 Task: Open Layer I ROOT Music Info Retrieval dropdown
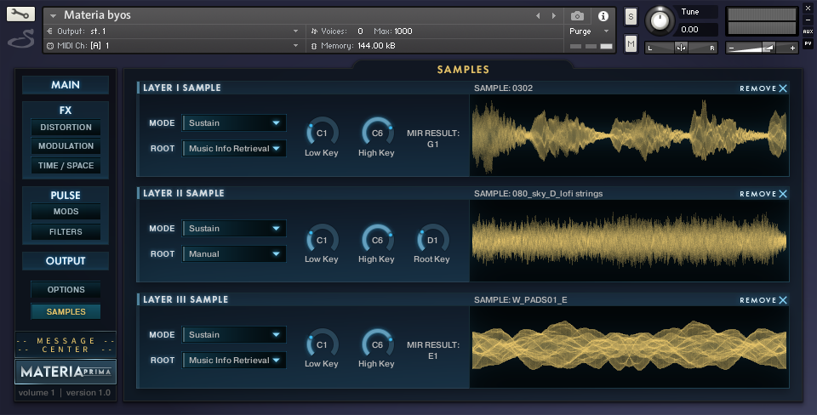click(x=234, y=149)
